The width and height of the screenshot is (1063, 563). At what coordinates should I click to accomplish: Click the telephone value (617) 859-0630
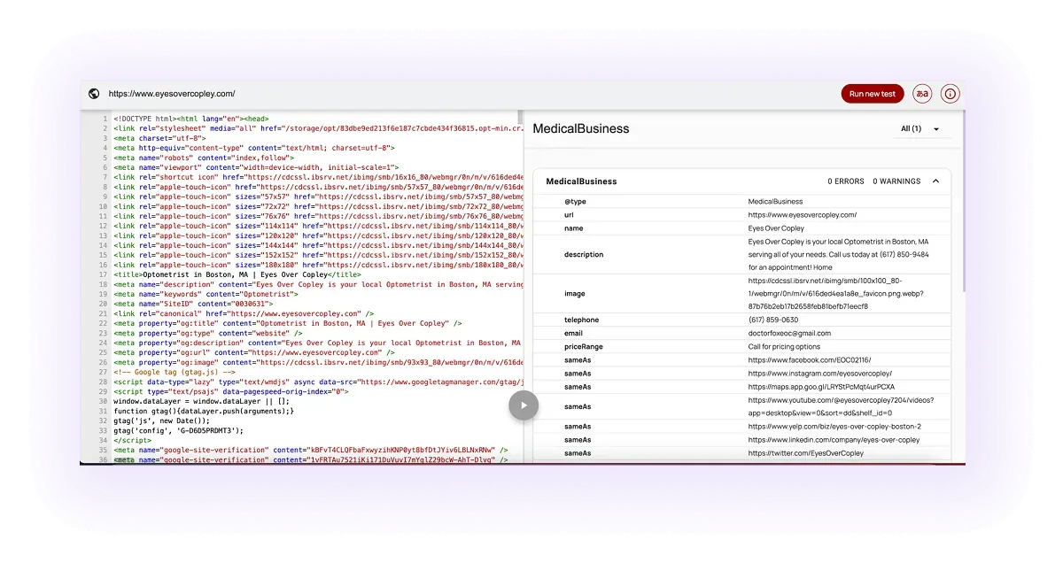point(772,320)
